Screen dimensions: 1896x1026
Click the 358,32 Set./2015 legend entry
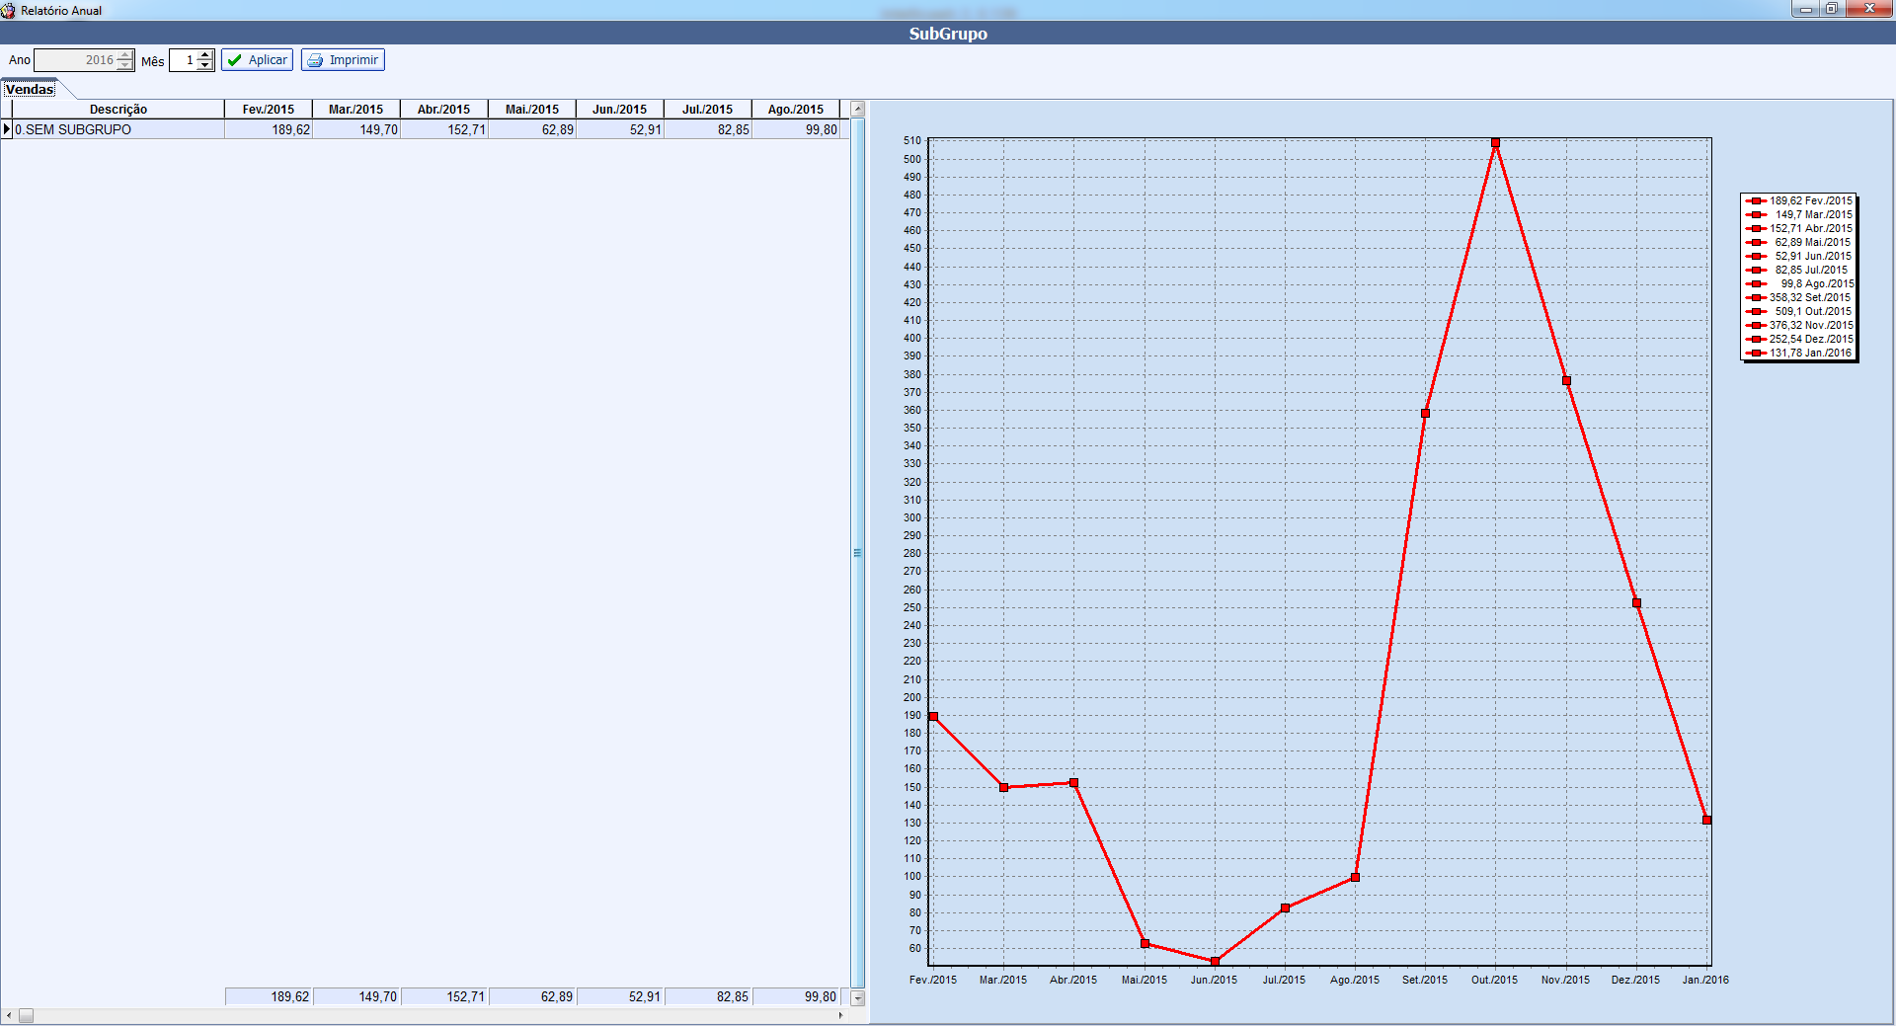1799,297
